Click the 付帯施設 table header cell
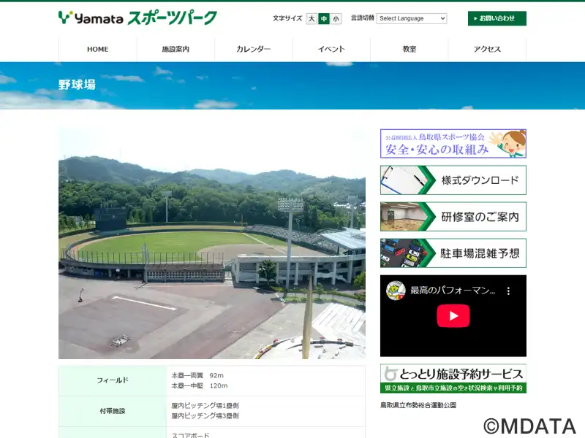The height and width of the screenshot is (438, 585). pyautogui.click(x=113, y=411)
